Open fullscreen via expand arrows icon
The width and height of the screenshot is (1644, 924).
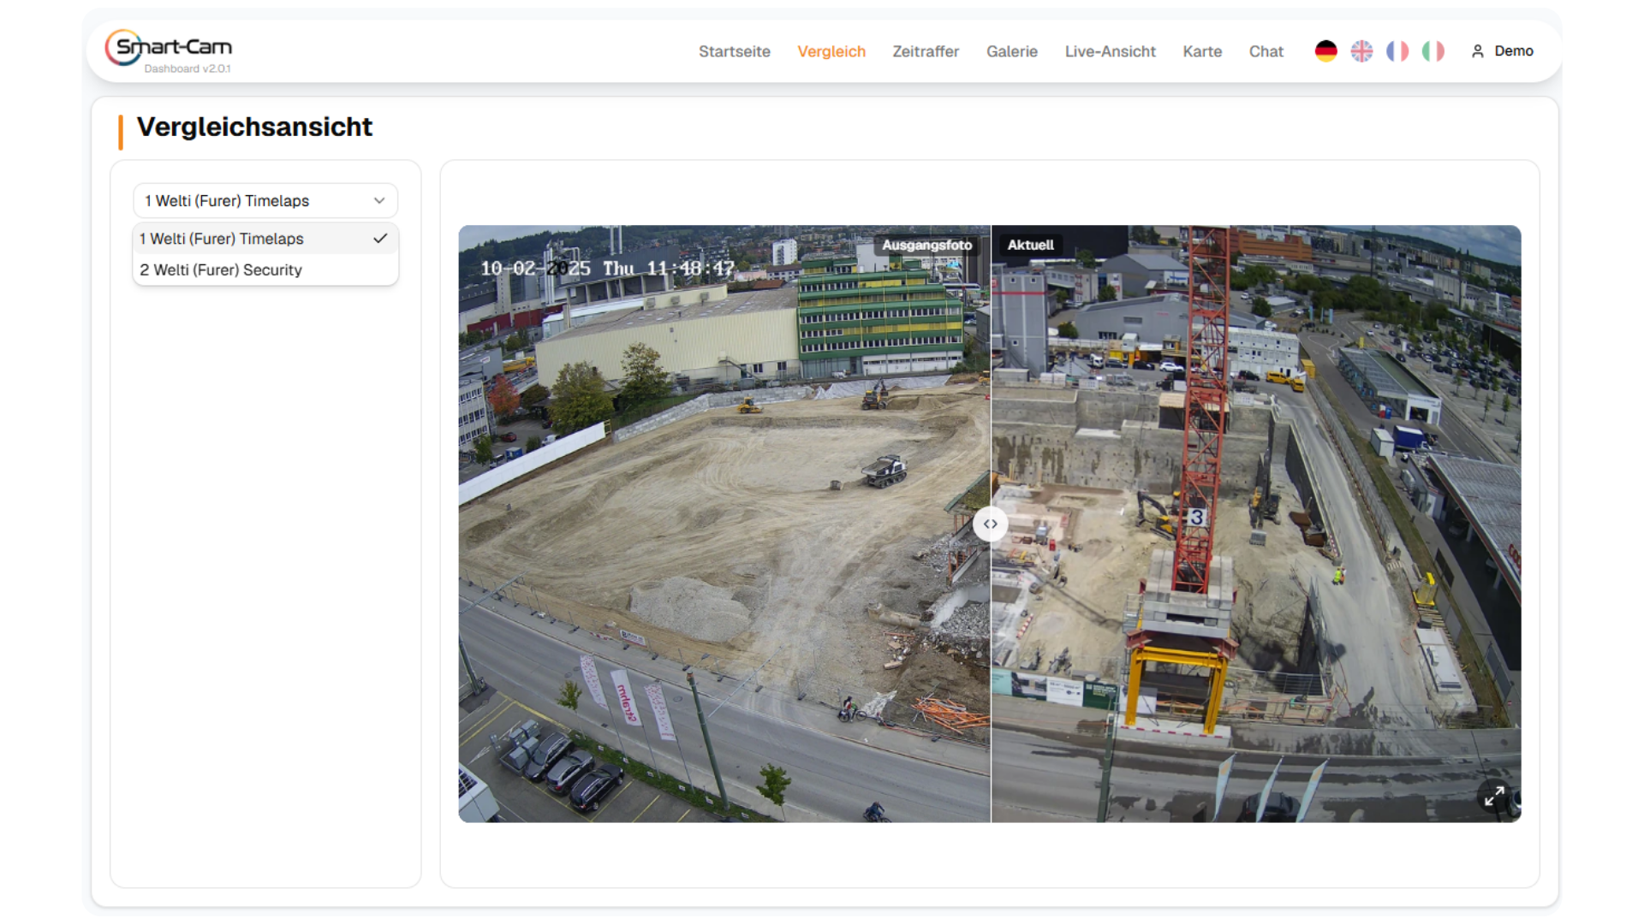pyautogui.click(x=1494, y=797)
